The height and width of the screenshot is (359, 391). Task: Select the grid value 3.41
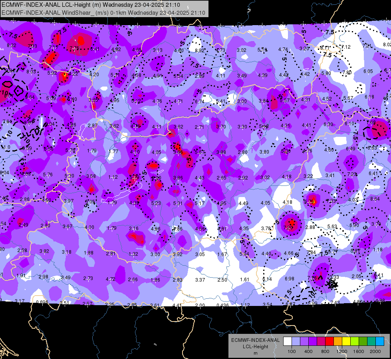tap(330, 176)
